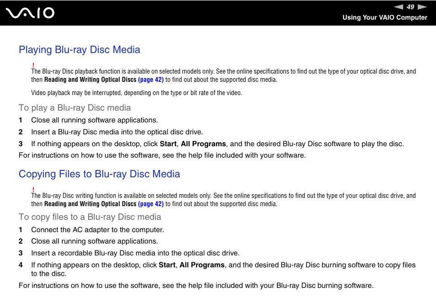
Task: Click the 'Playing Blu-ray Disc Media' heading
Action: [80, 50]
